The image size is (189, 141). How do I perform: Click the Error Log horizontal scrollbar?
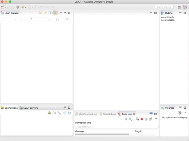(x=102, y=134)
